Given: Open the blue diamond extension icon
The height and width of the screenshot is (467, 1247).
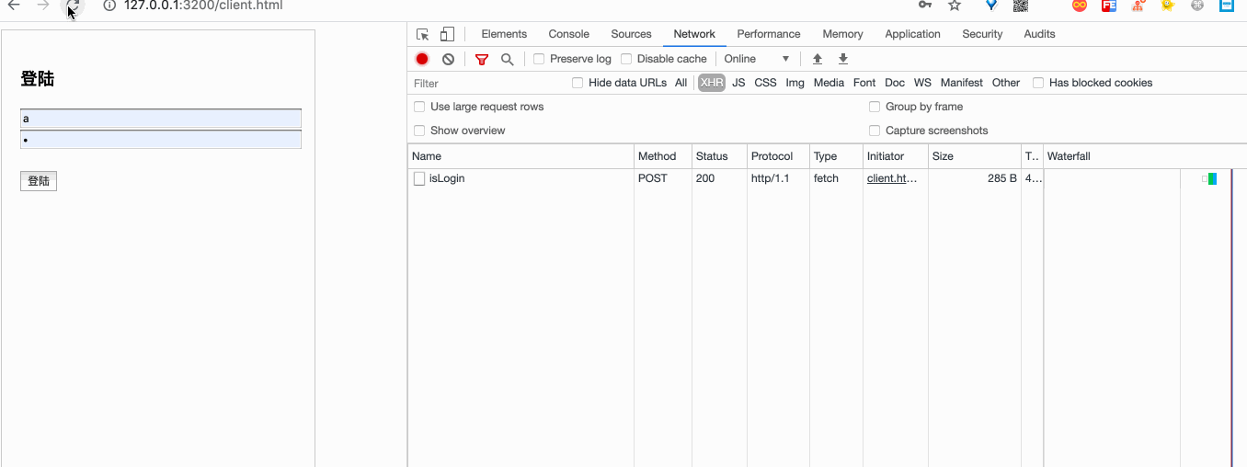Looking at the screenshot, I should tap(991, 6).
